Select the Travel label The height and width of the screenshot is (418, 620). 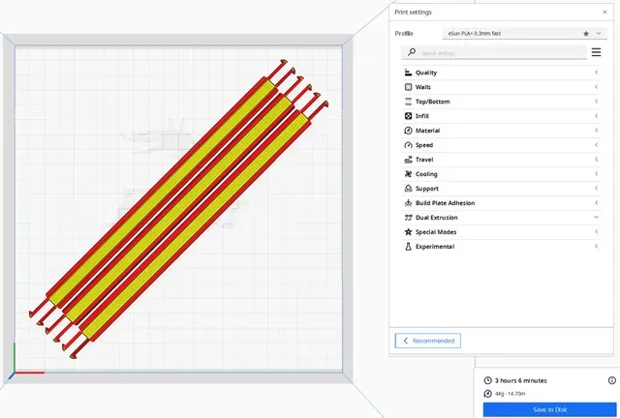point(424,160)
